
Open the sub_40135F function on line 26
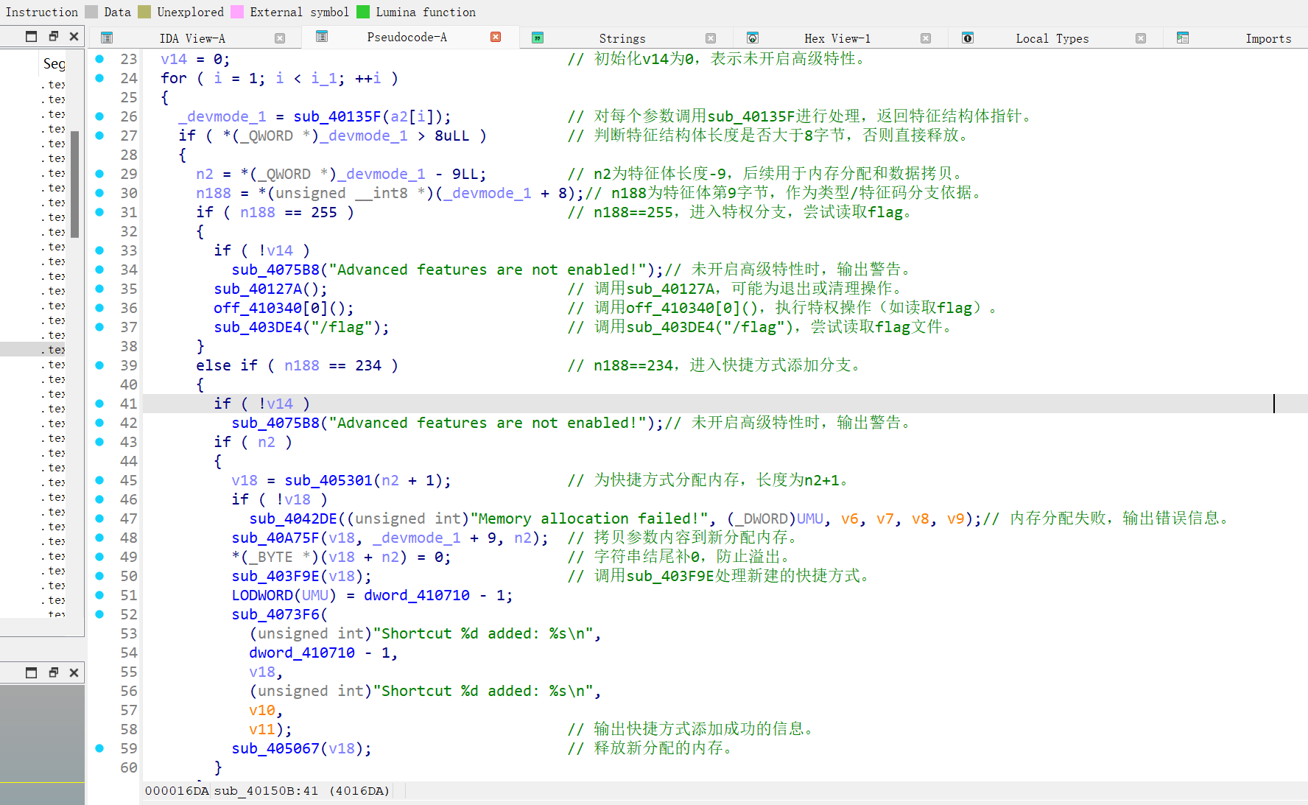(x=340, y=116)
